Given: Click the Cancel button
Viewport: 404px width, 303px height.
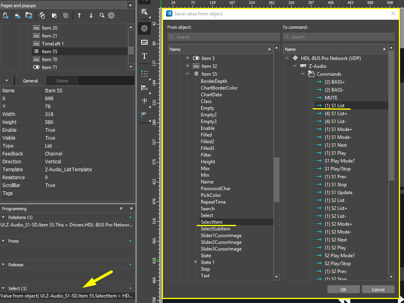Looking at the screenshot, I should pos(378,289).
